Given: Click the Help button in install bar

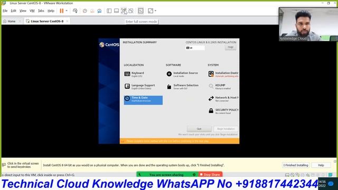Looking at the screenshot, I should (321, 165).
